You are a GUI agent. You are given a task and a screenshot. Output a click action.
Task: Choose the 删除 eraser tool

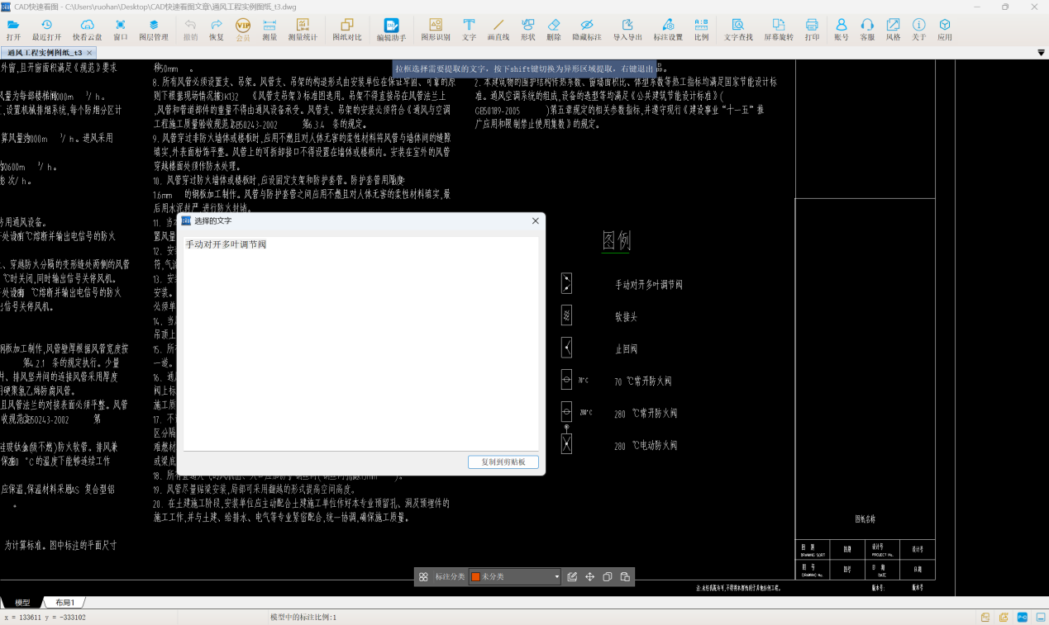553,30
